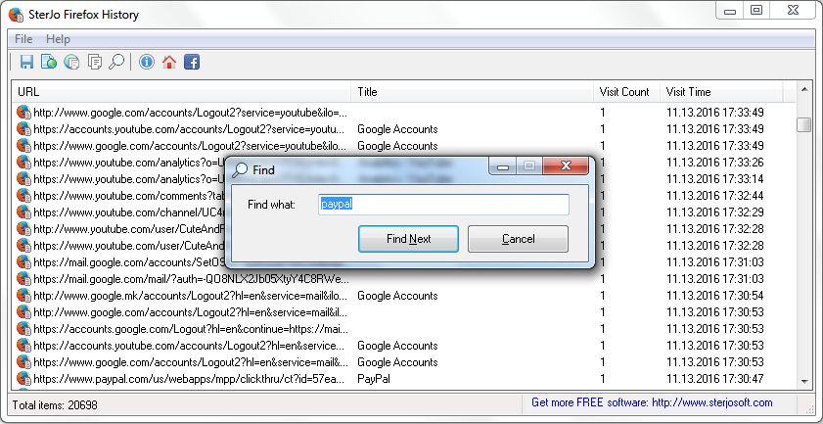Click Firefox icon of google.mk Logout2 row
823x424 pixels.
point(23,296)
